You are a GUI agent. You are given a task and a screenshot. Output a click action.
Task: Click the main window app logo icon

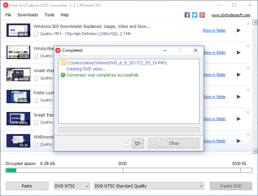[x=6, y=5]
